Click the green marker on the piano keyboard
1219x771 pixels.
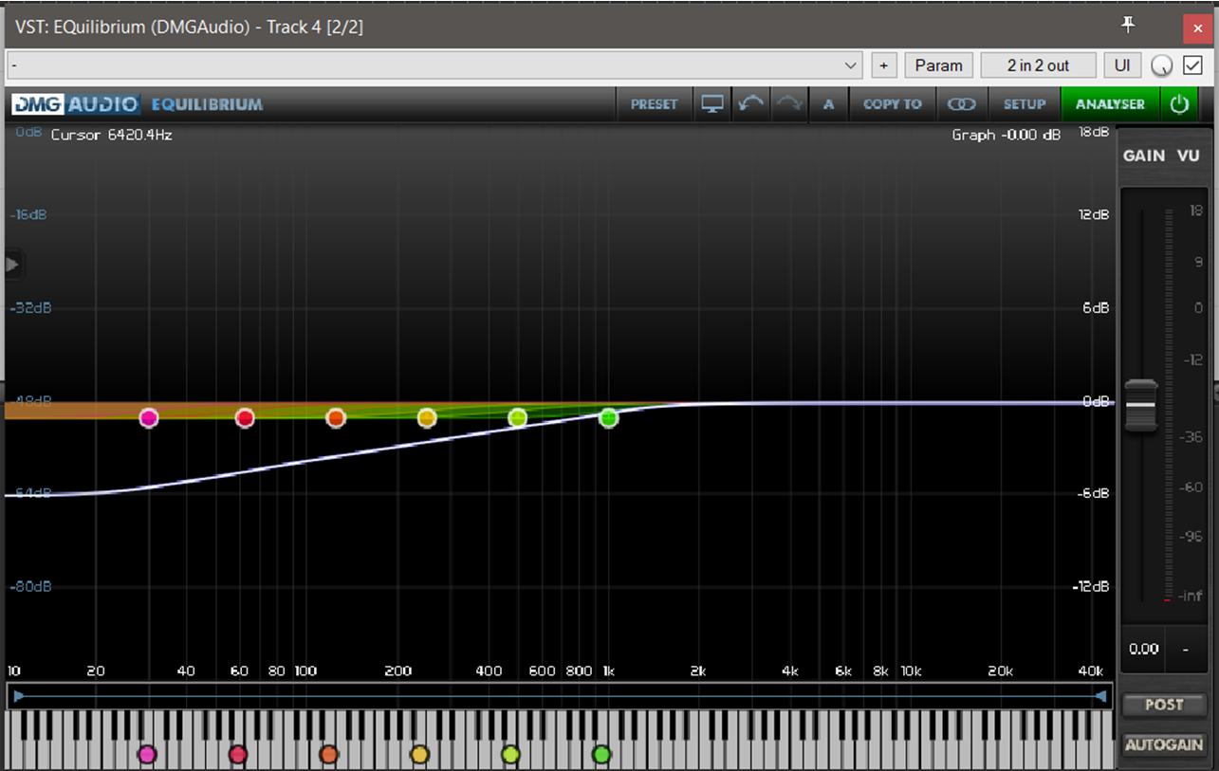pos(601,755)
